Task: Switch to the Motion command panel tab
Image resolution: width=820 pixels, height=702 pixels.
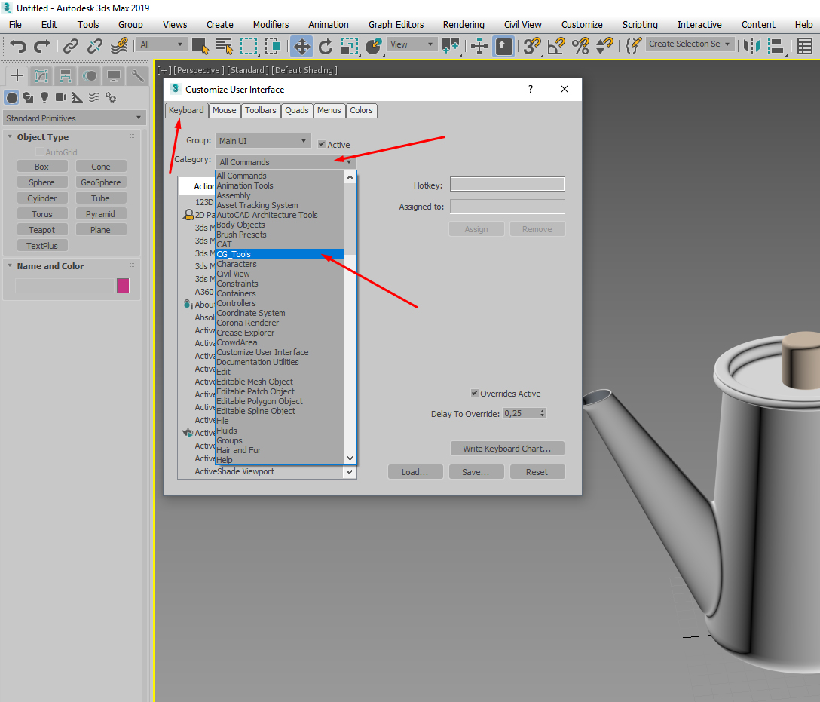Action: tap(90, 76)
